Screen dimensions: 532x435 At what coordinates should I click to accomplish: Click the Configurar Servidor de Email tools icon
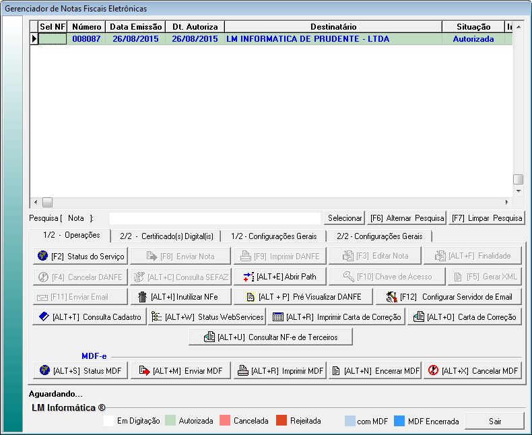point(391,297)
